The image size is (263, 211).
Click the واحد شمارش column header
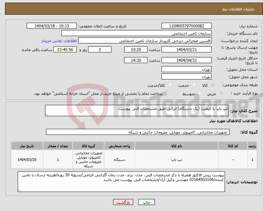119,146
